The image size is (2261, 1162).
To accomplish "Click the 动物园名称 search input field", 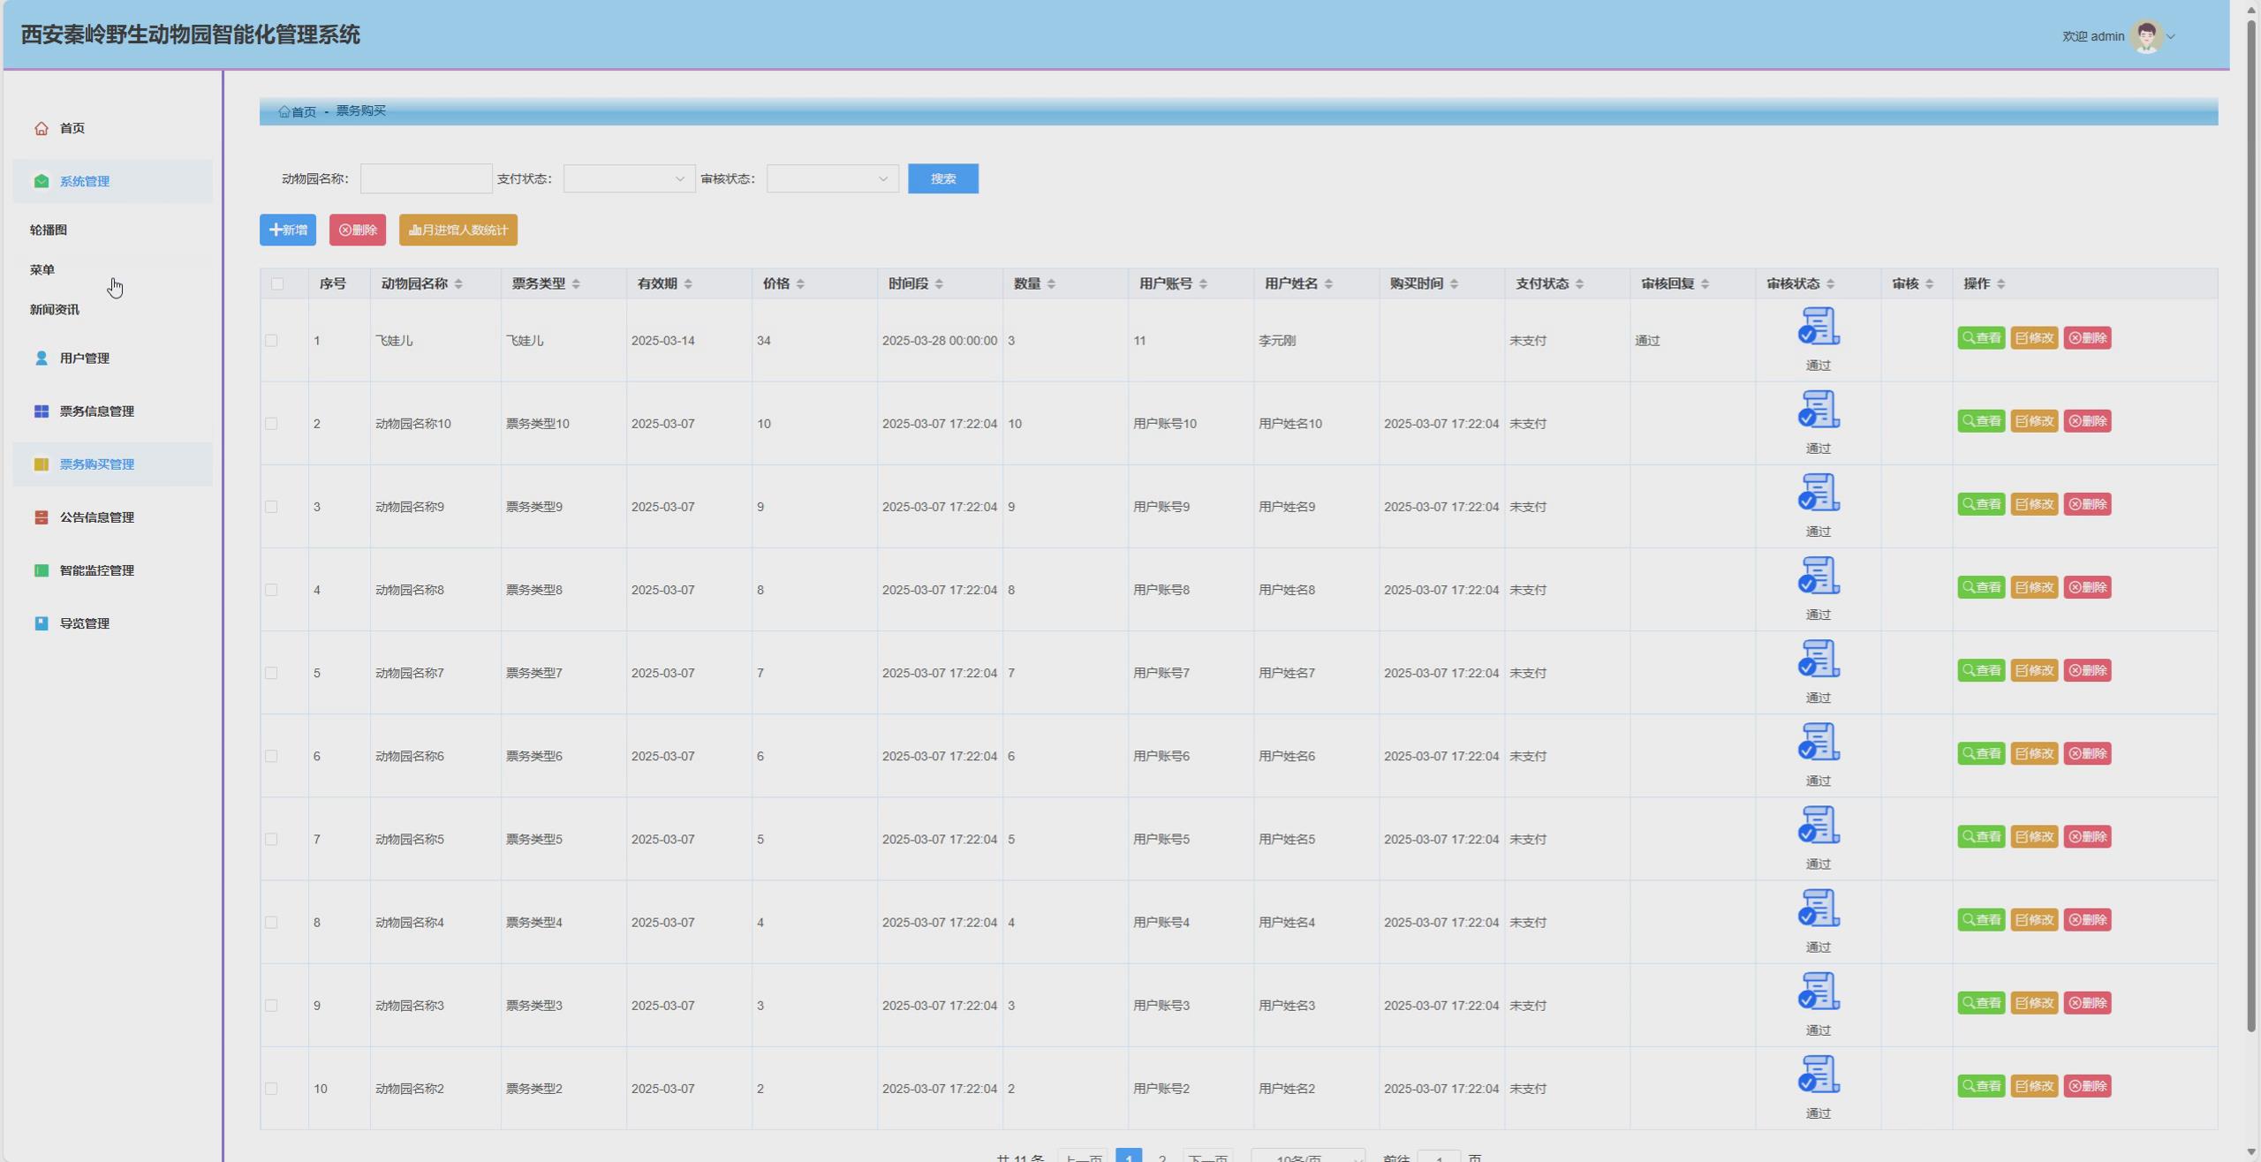I will [426, 179].
